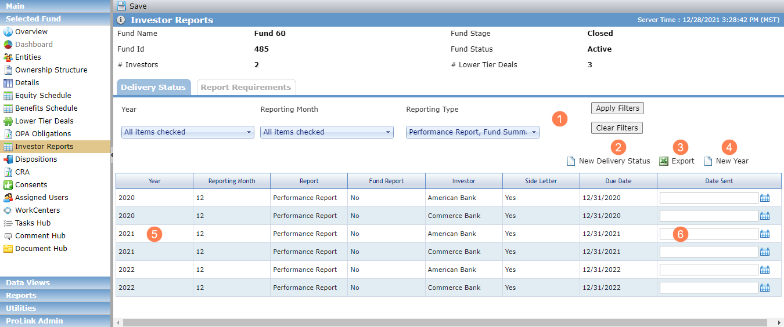The height and width of the screenshot is (327, 784).
Task: Click the Ownership Structure document icon
Action: pos(8,70)
